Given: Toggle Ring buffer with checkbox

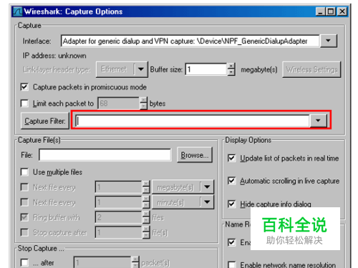Looking at the screenshot, I should (24, 217).
